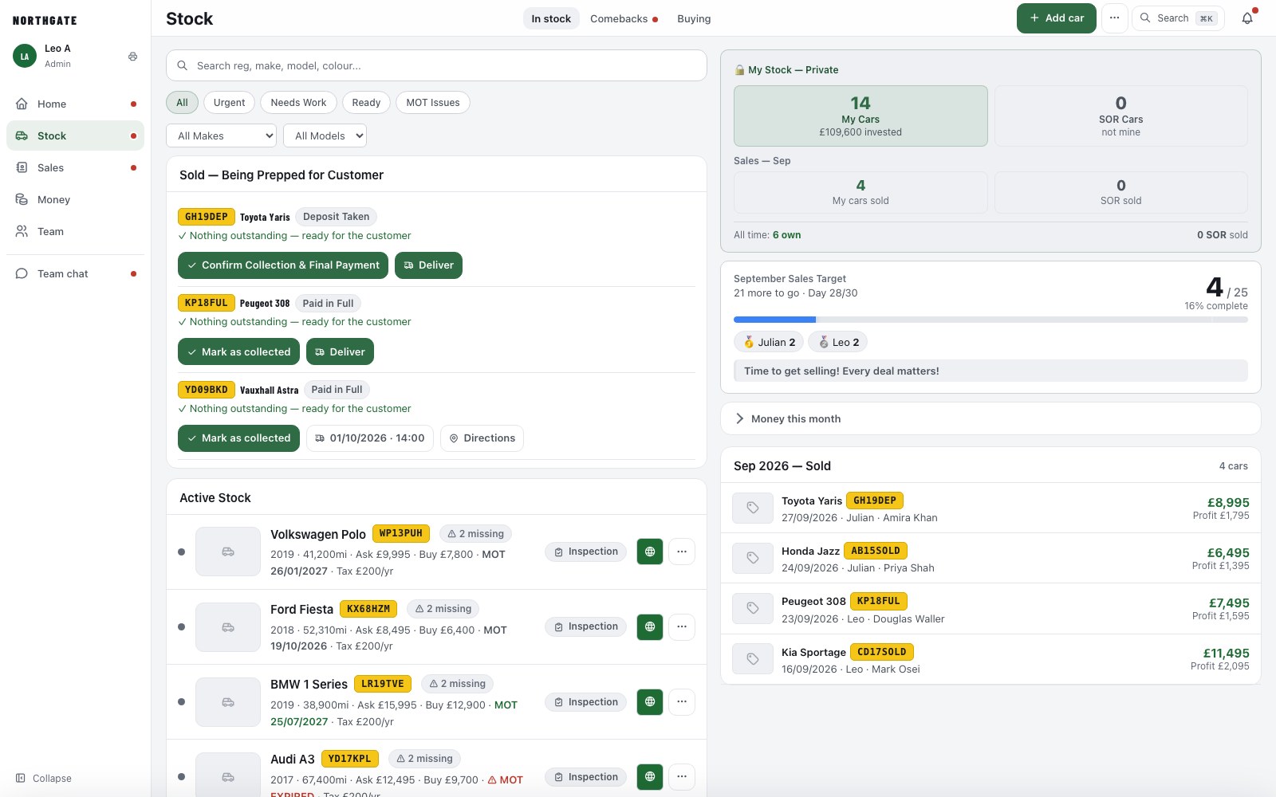Click the globe icon for Volkswagen Polo
The height and width of the screenshot is (797, 1276).
[x=650, y=552]
